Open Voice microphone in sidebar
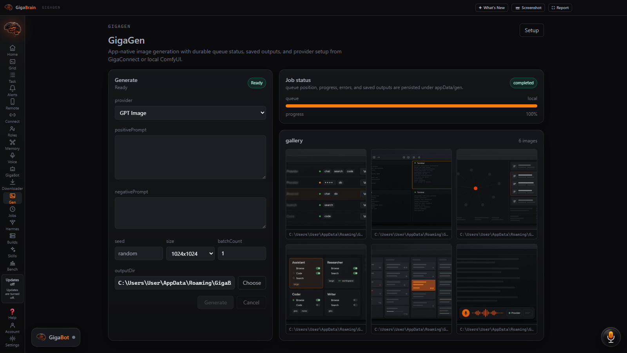The image size is (627, 353). pos(12,158)
